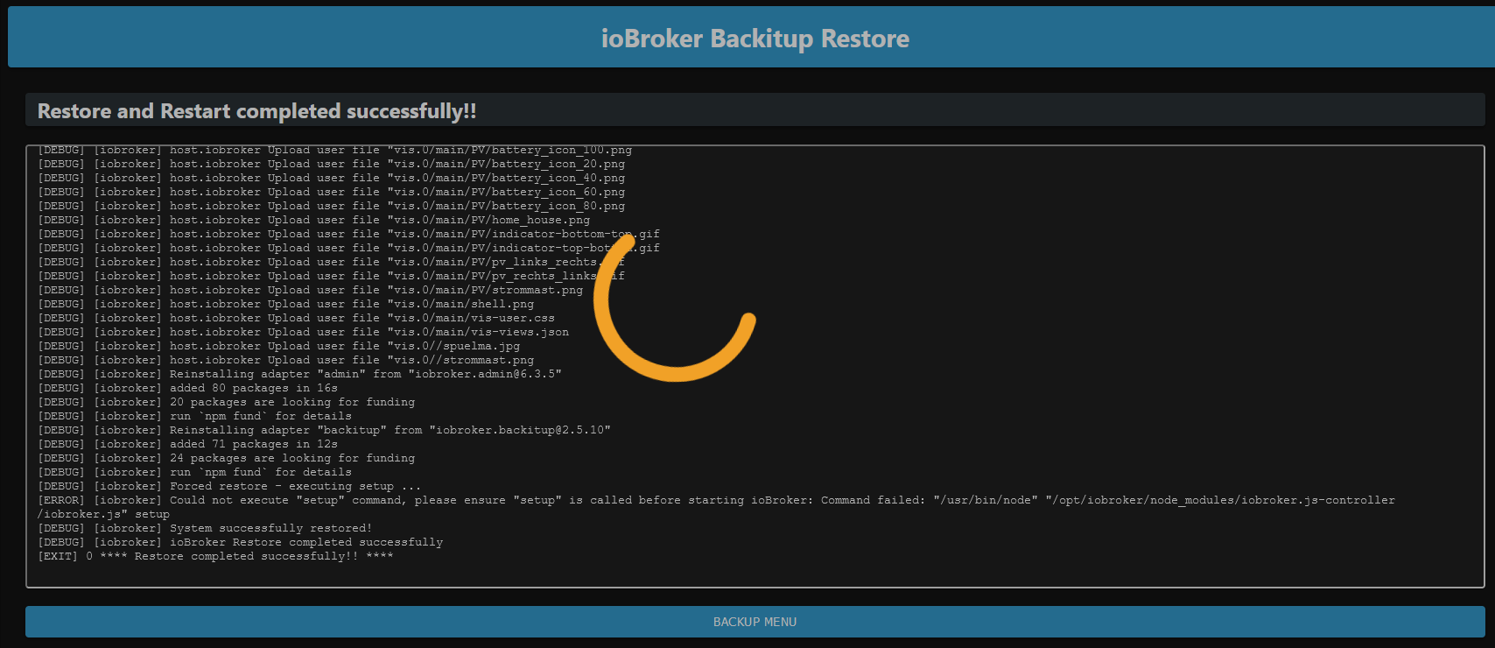The image size is (1495, 648).
Task: Select the spuelma.jpg upload log line
Action: coord(278,346)
